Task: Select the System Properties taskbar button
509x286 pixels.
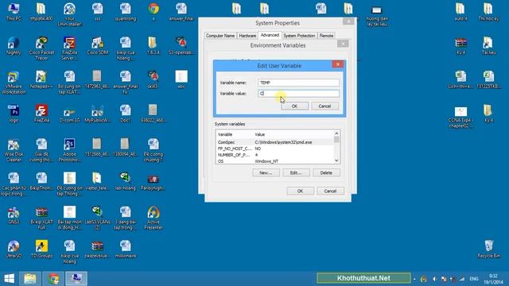Action: pyautogui.click(x=76, y=279)
